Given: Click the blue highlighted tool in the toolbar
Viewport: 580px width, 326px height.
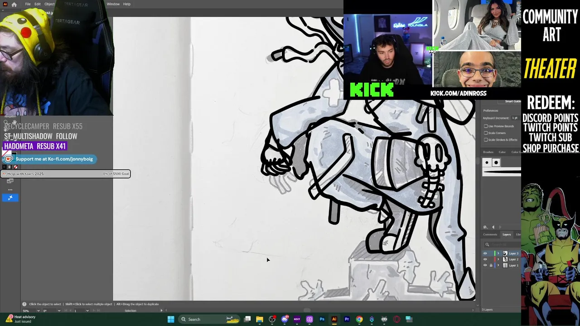Looking at the screenshot, I should 10,197.
